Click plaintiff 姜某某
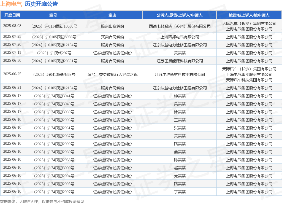The height and width of the screenshot is (204, 282). (x=180, y=152)
